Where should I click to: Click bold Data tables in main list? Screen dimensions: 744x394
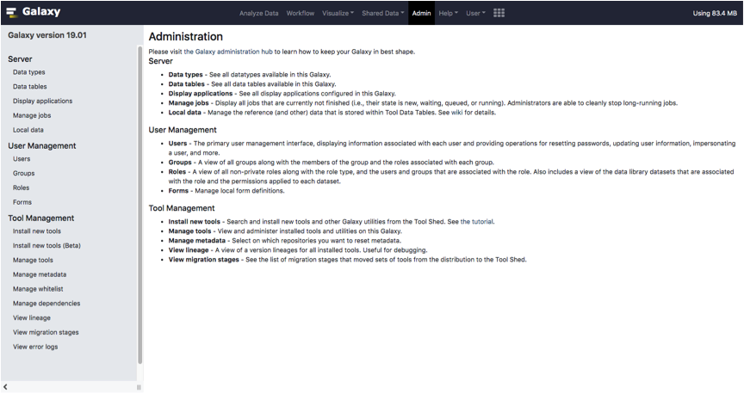point(187,84)
